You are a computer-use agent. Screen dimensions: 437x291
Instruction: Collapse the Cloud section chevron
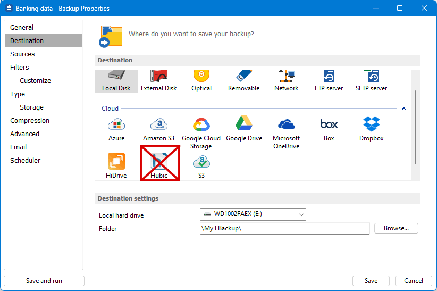coord(404,108)
